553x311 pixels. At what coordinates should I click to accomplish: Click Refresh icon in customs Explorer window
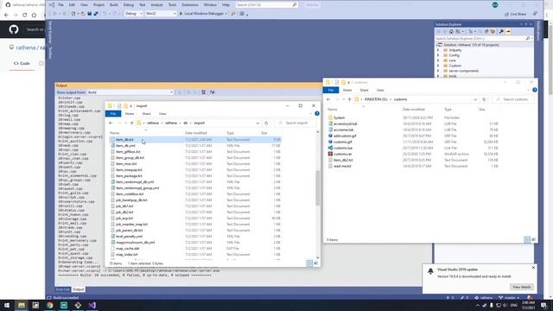click(x=484, y=99)
